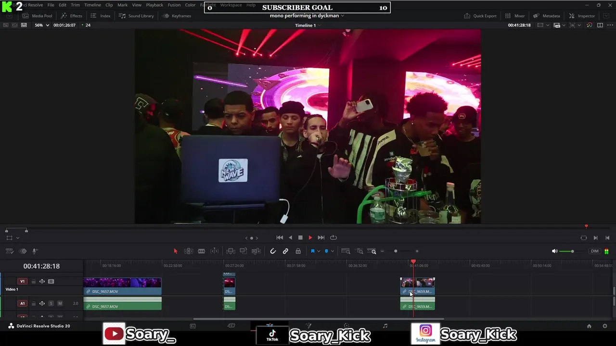Toggle the DIM audio button
Image resolution: width=616 pixels, height=346 pixels.
[595, 251]
